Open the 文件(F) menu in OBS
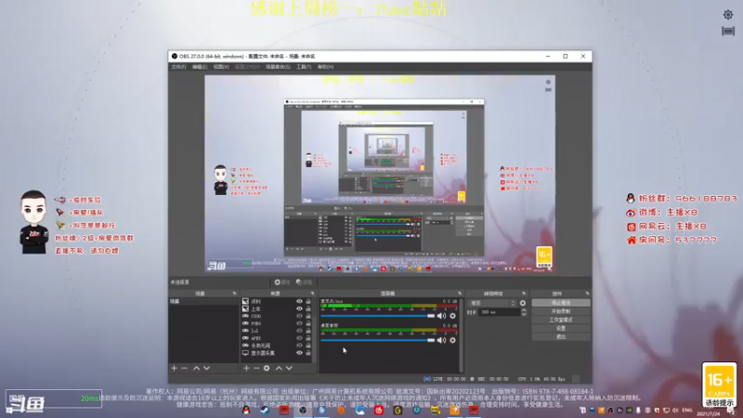This screenshot has width=743, height=418. (x=178, y=67)
